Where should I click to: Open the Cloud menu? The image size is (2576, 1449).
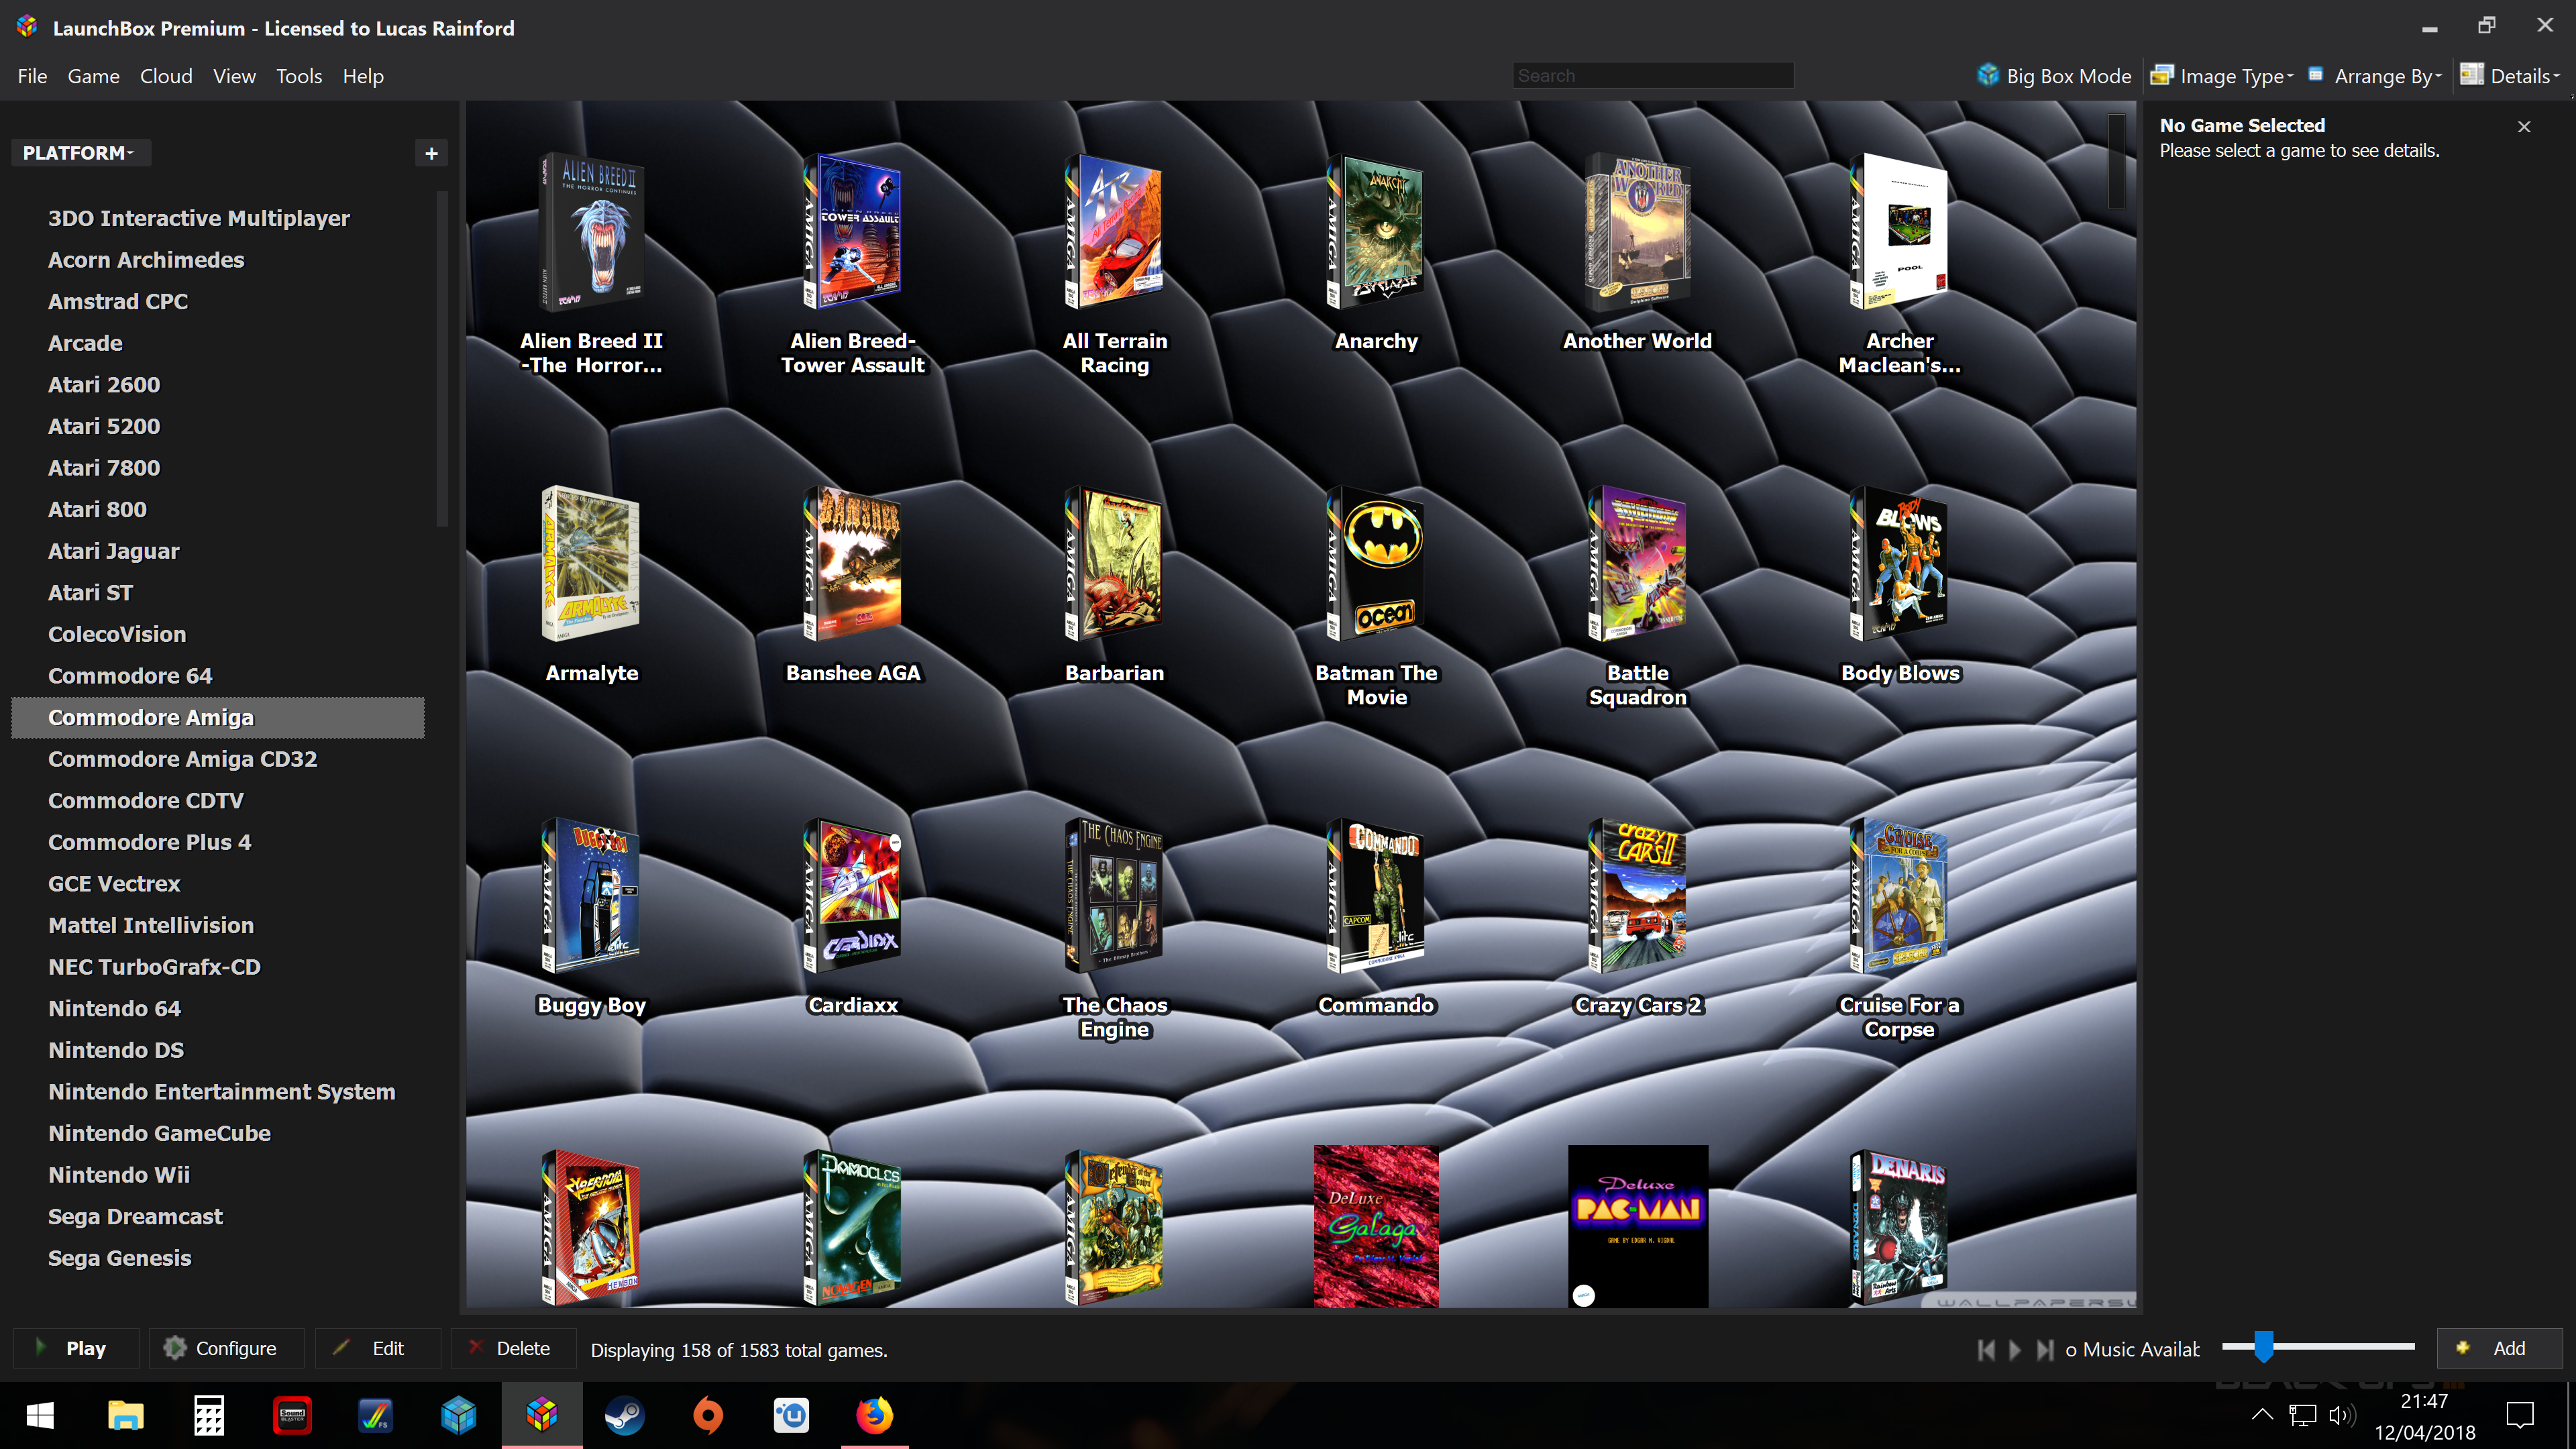[x=166, y=76]
